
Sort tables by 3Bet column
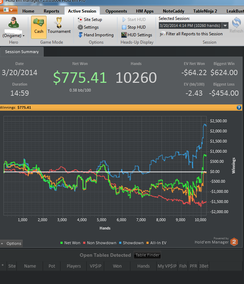[x=204, y=266]
